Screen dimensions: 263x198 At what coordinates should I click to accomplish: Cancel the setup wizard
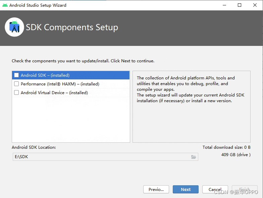pyautogui.click(x=215, y=189)
